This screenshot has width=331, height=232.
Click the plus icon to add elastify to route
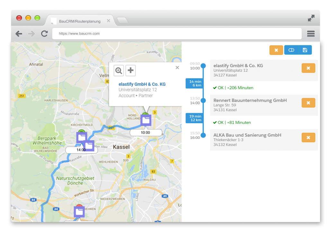[130, 70]
